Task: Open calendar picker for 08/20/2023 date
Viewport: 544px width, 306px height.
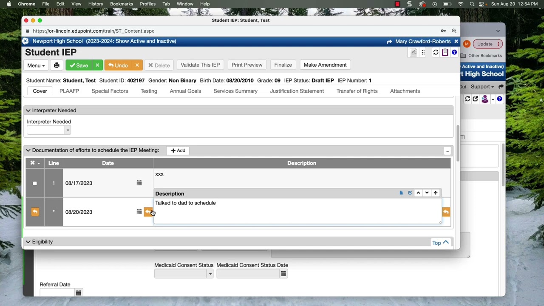Action: coord(139,212)
